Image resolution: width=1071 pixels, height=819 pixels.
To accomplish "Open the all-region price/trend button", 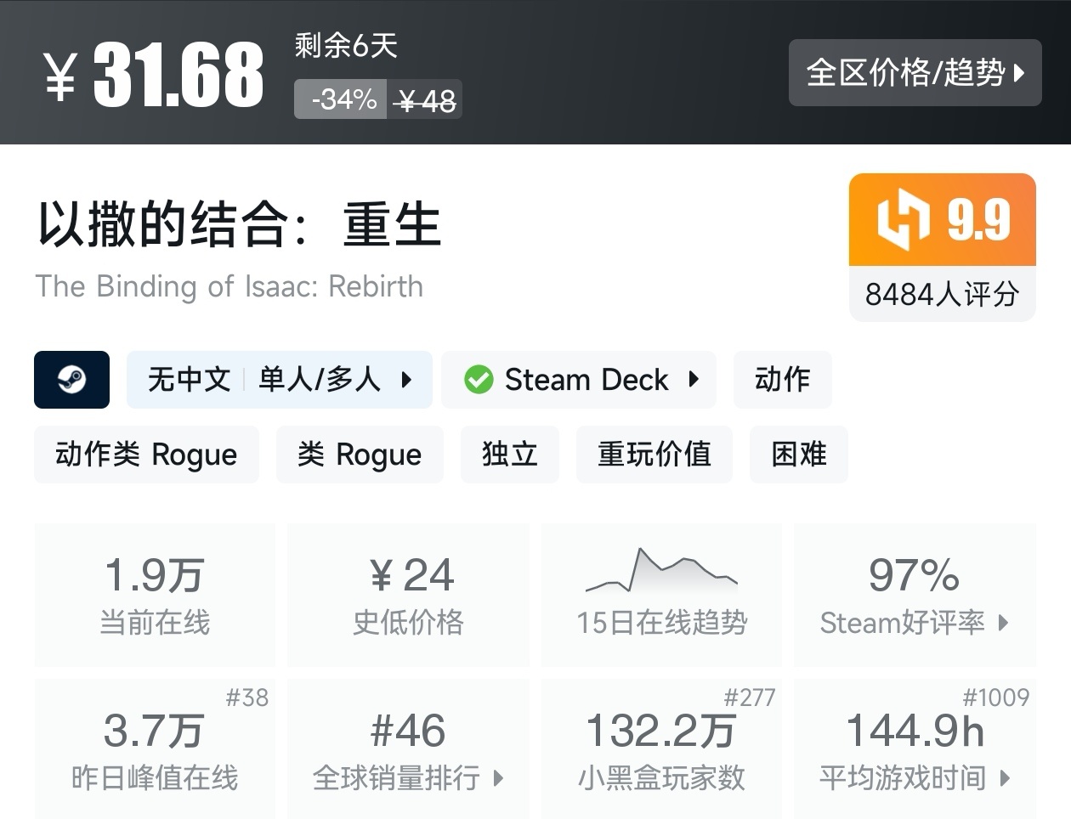I will [915, 73].
